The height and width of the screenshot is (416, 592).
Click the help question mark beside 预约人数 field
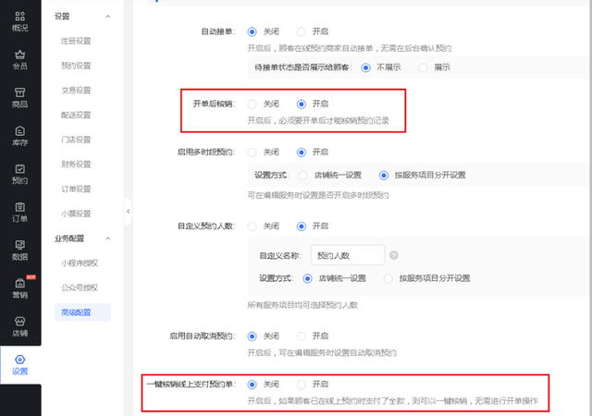click(394, 255)
